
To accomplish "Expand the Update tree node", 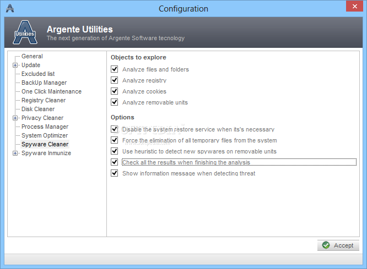I will [x=15, y=65].
